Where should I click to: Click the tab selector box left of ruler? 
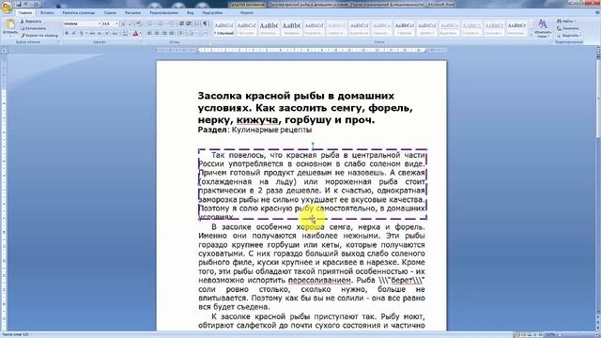pyautogui.click(x=4, y=50)
